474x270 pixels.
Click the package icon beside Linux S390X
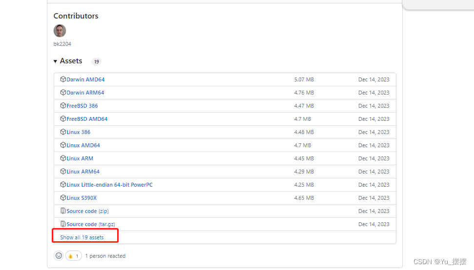[63, 197]
